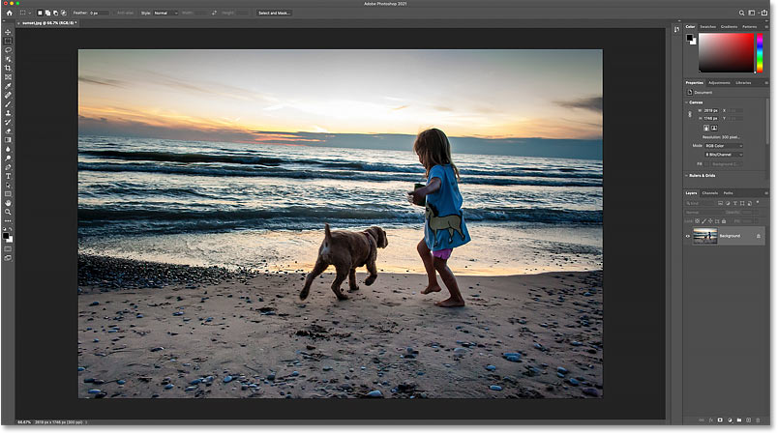Select the History Brush tool
778x434 pixels.
click(8, 122)
